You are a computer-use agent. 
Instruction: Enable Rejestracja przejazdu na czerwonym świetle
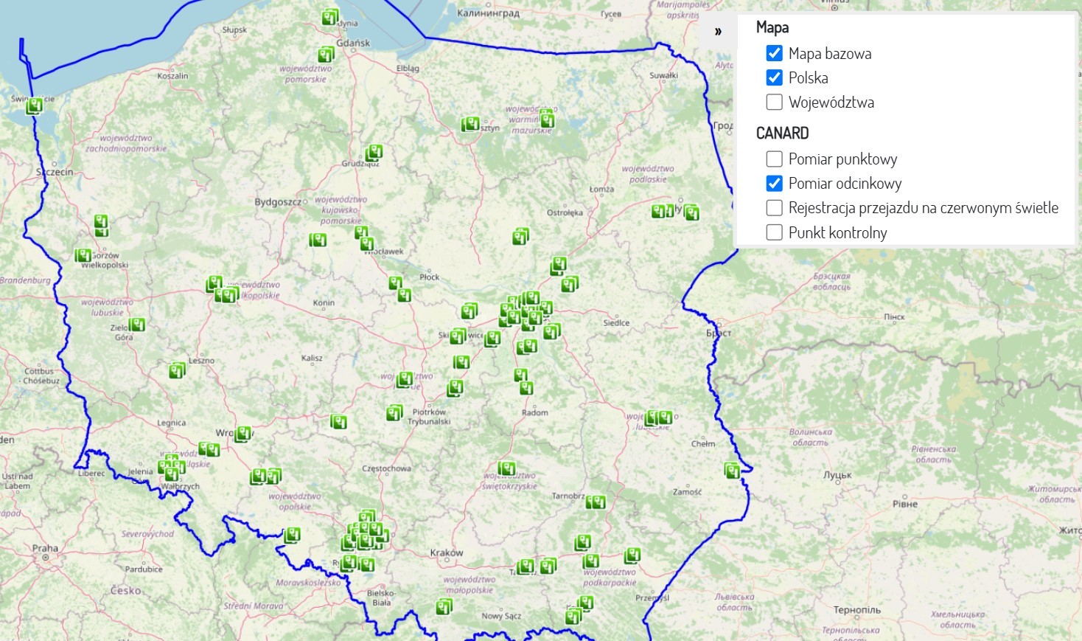coord(774,207)
